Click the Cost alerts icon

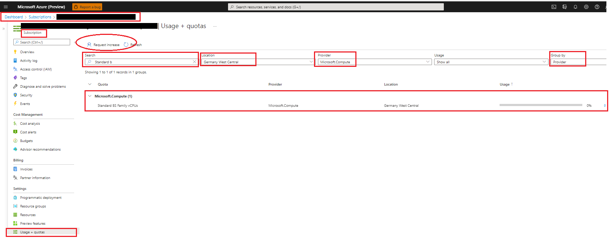[15, 132]
